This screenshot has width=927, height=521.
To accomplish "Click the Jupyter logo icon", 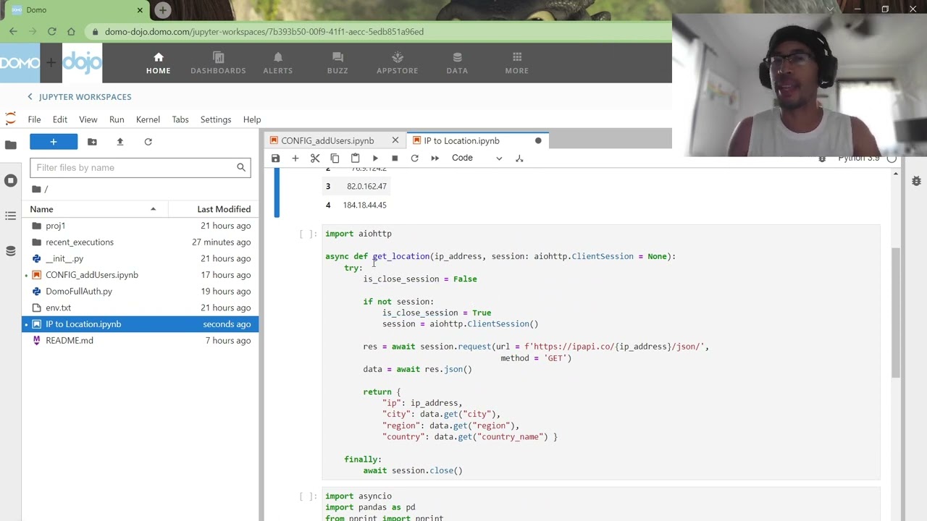I will [10, 119].
